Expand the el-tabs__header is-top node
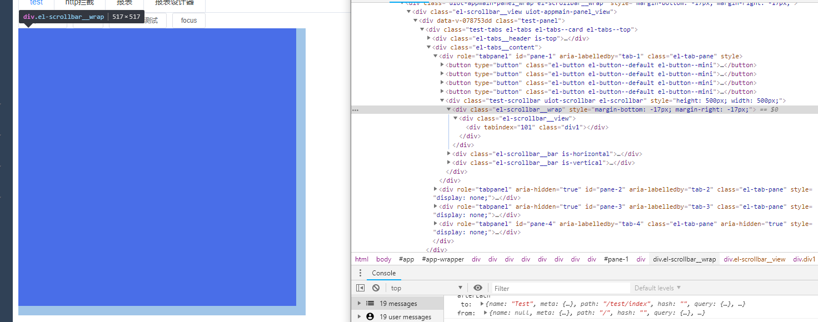Image resolution: width=818 pixels, height=322 pixels. [429, 38]
